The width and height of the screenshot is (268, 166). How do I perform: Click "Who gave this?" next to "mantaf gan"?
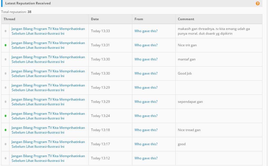click(146, 59)
